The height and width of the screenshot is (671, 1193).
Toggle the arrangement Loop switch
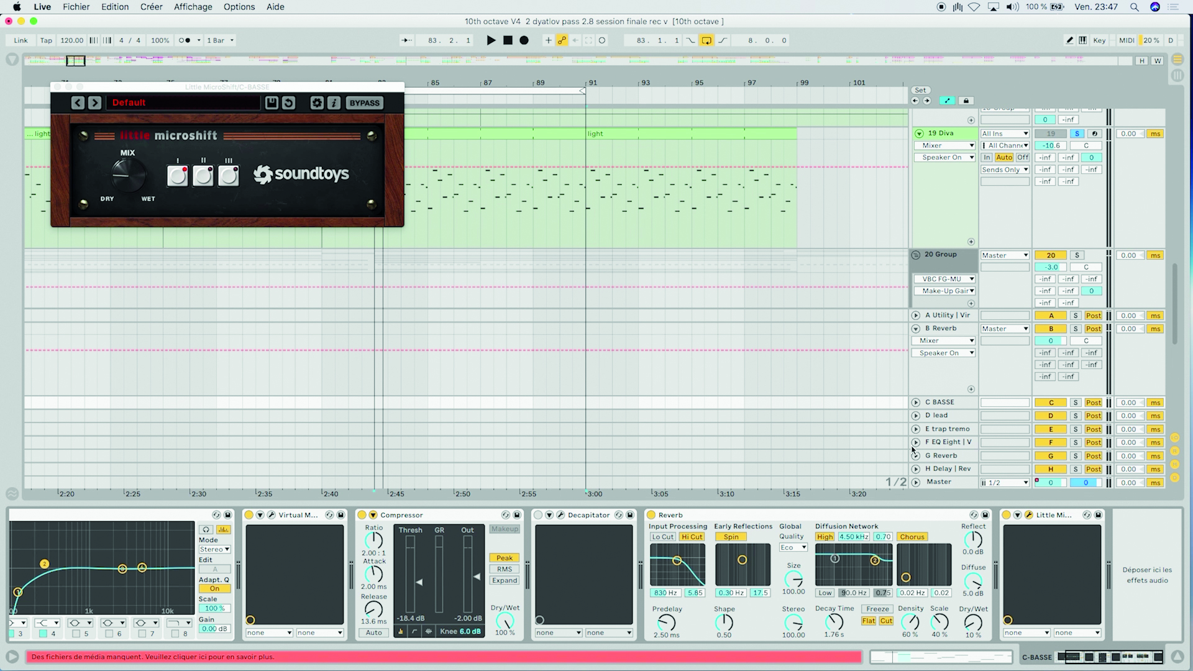click(x=706, y=40)
